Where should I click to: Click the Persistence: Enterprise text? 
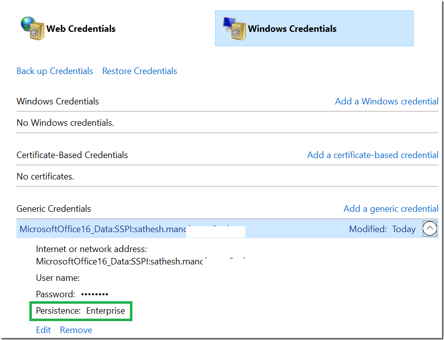point(81,311)
